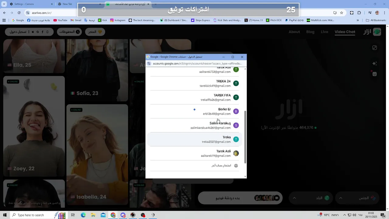This screenshot has width=389, height=219.
Task: Expand the gender filter dropdown
Action: pos(357,198)
